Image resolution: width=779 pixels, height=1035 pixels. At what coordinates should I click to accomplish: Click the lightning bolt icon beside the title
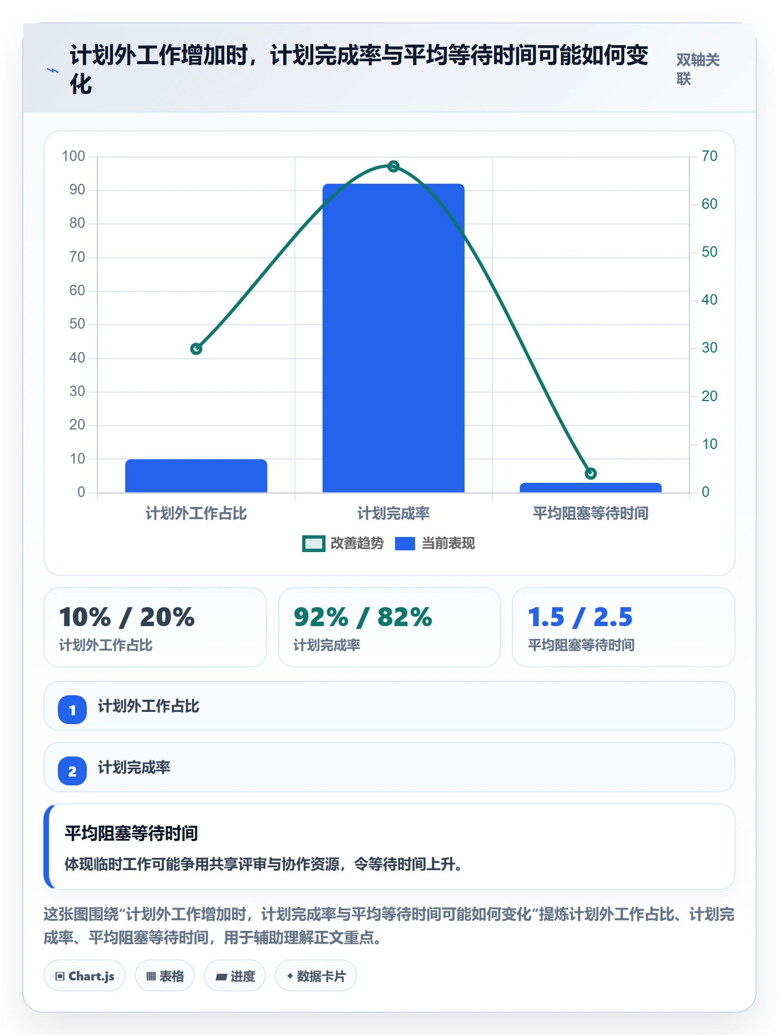53,70
